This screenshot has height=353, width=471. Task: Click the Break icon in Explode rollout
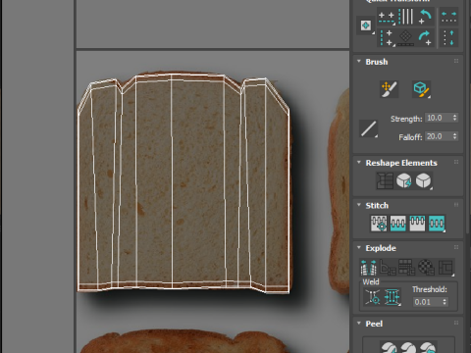point(368,268)
